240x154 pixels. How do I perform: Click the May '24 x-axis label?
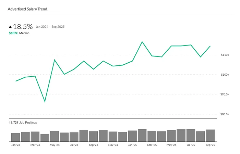pyautogui.click(x=55, y=145)
